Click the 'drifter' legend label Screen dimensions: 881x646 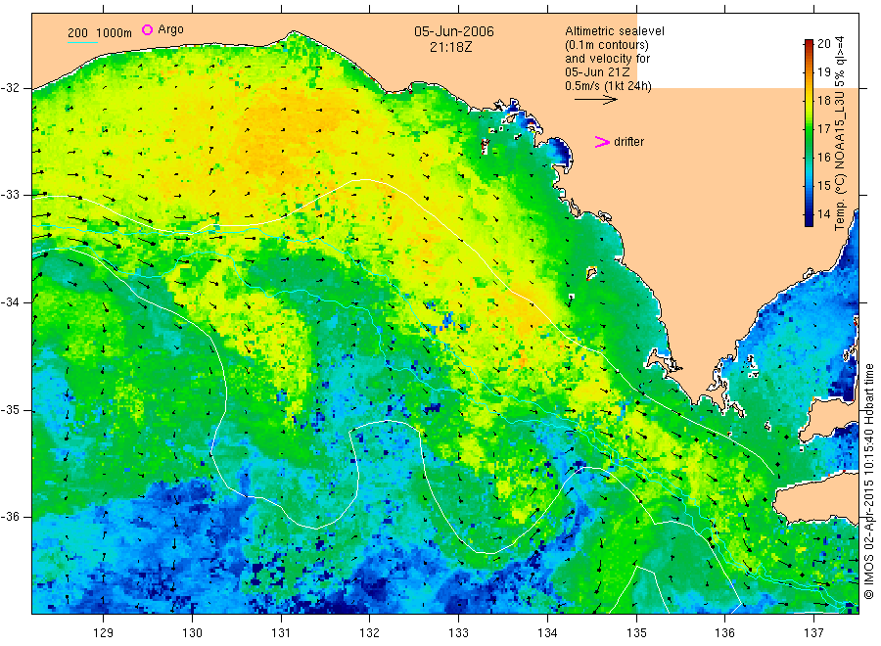pyautogui.click(x=628, y=142)
